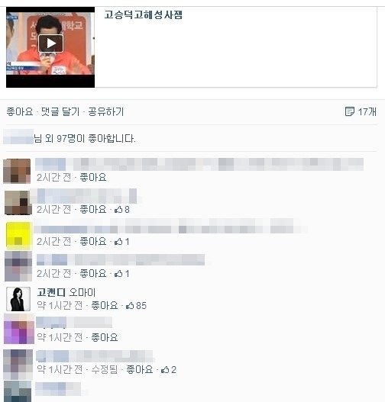Viewport: 385px width, 402px height.
Task: Open the 고승덕 고해성사짤 video title link
Action: click(x=143, y=14)
